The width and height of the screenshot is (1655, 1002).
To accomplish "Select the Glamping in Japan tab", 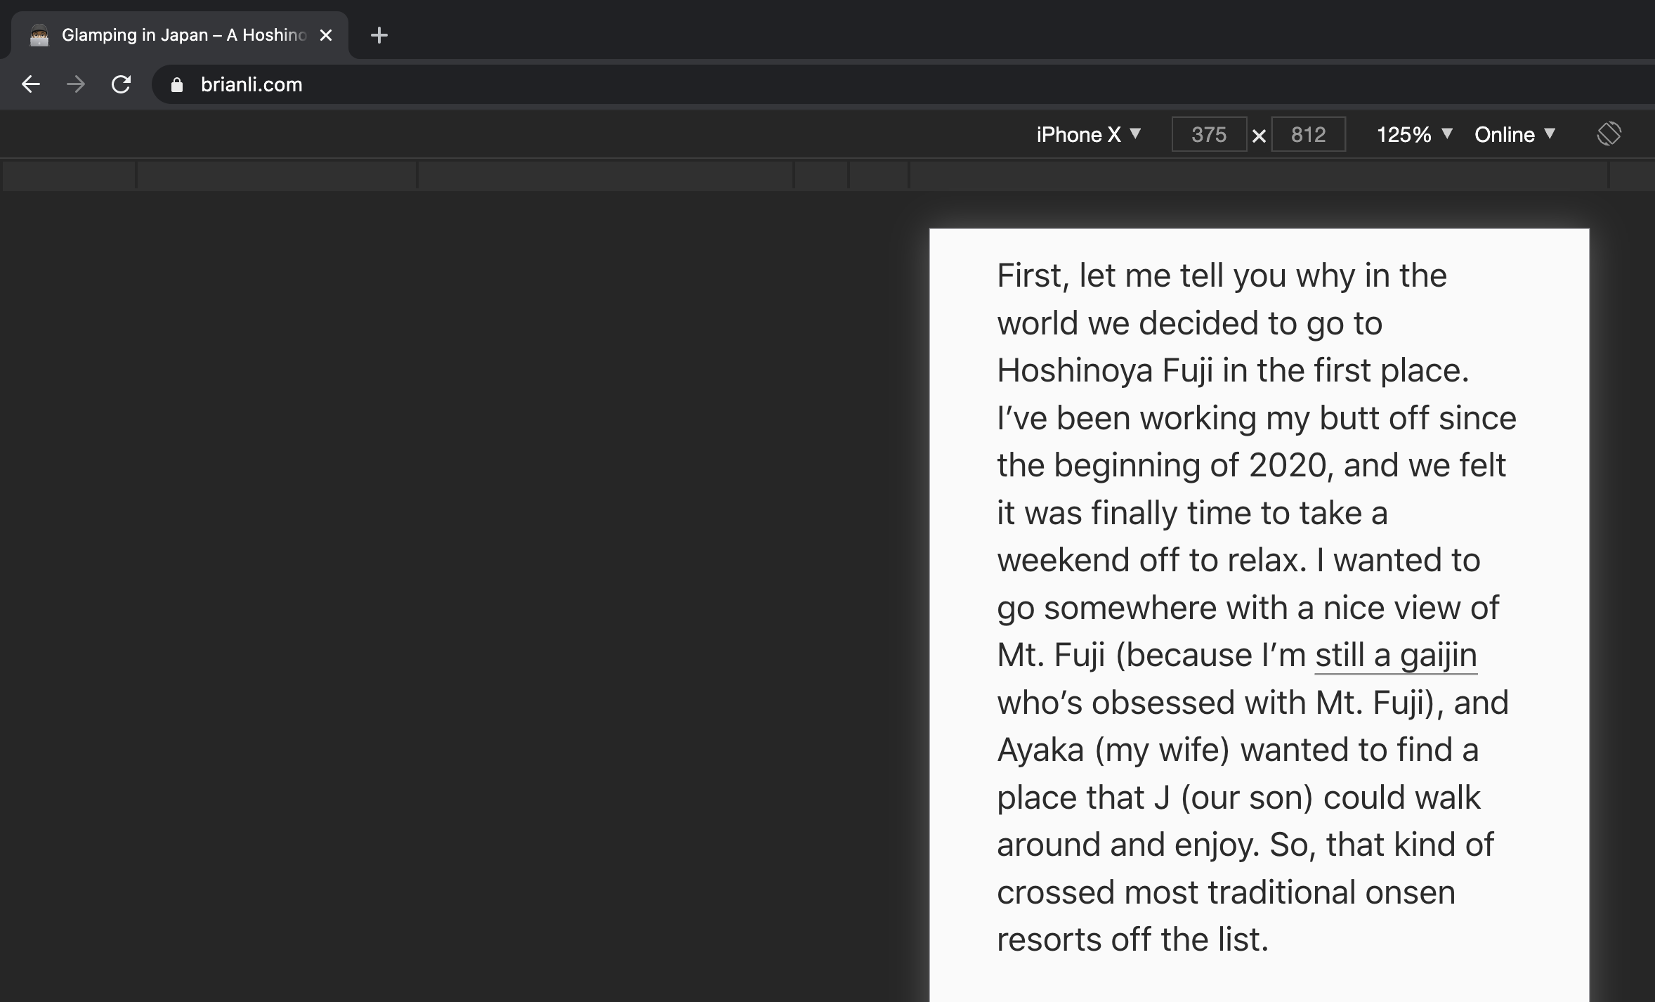I will 180,35.
